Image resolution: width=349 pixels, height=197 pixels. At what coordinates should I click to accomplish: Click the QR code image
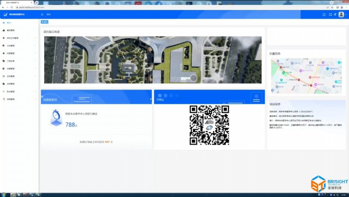coord(209,126)
